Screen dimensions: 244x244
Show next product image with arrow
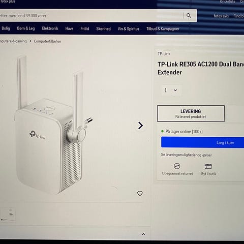click(x=140, y=126)
